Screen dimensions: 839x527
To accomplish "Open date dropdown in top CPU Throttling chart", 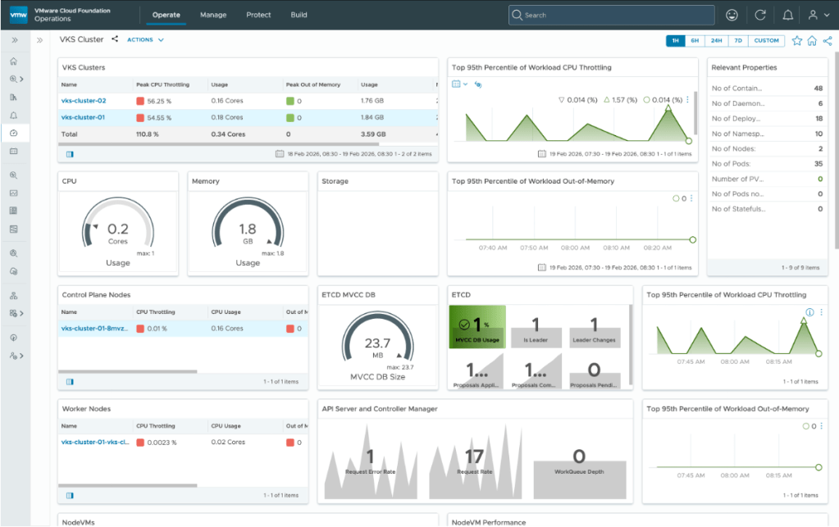I will (459, 84).
